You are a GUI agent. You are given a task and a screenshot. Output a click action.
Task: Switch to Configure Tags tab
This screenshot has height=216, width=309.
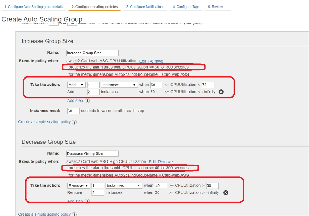coord(186,7)
